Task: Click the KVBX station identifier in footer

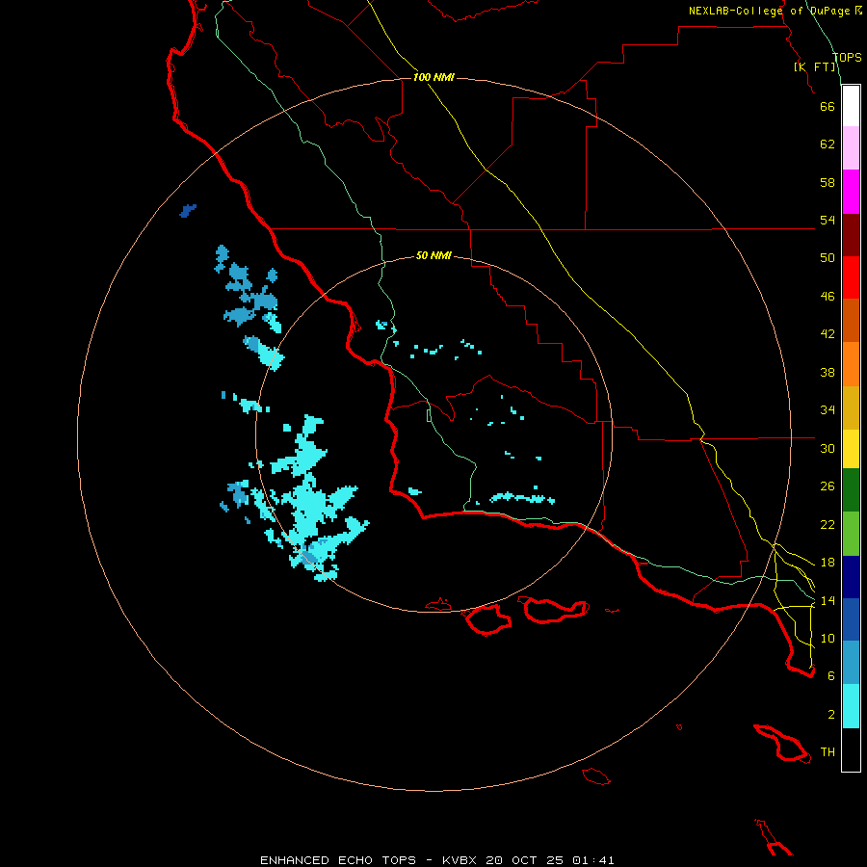Action: [x=459, y=860]
